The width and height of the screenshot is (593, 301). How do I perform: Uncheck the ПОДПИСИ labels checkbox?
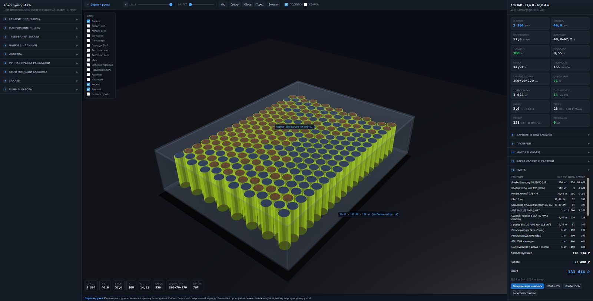pyautogui.click(x=286, y=4)
